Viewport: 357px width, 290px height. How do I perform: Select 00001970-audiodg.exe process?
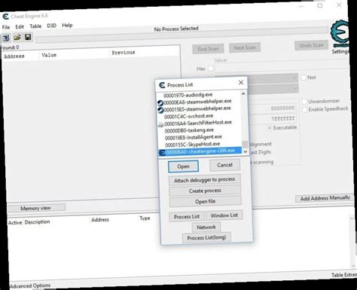188,95
